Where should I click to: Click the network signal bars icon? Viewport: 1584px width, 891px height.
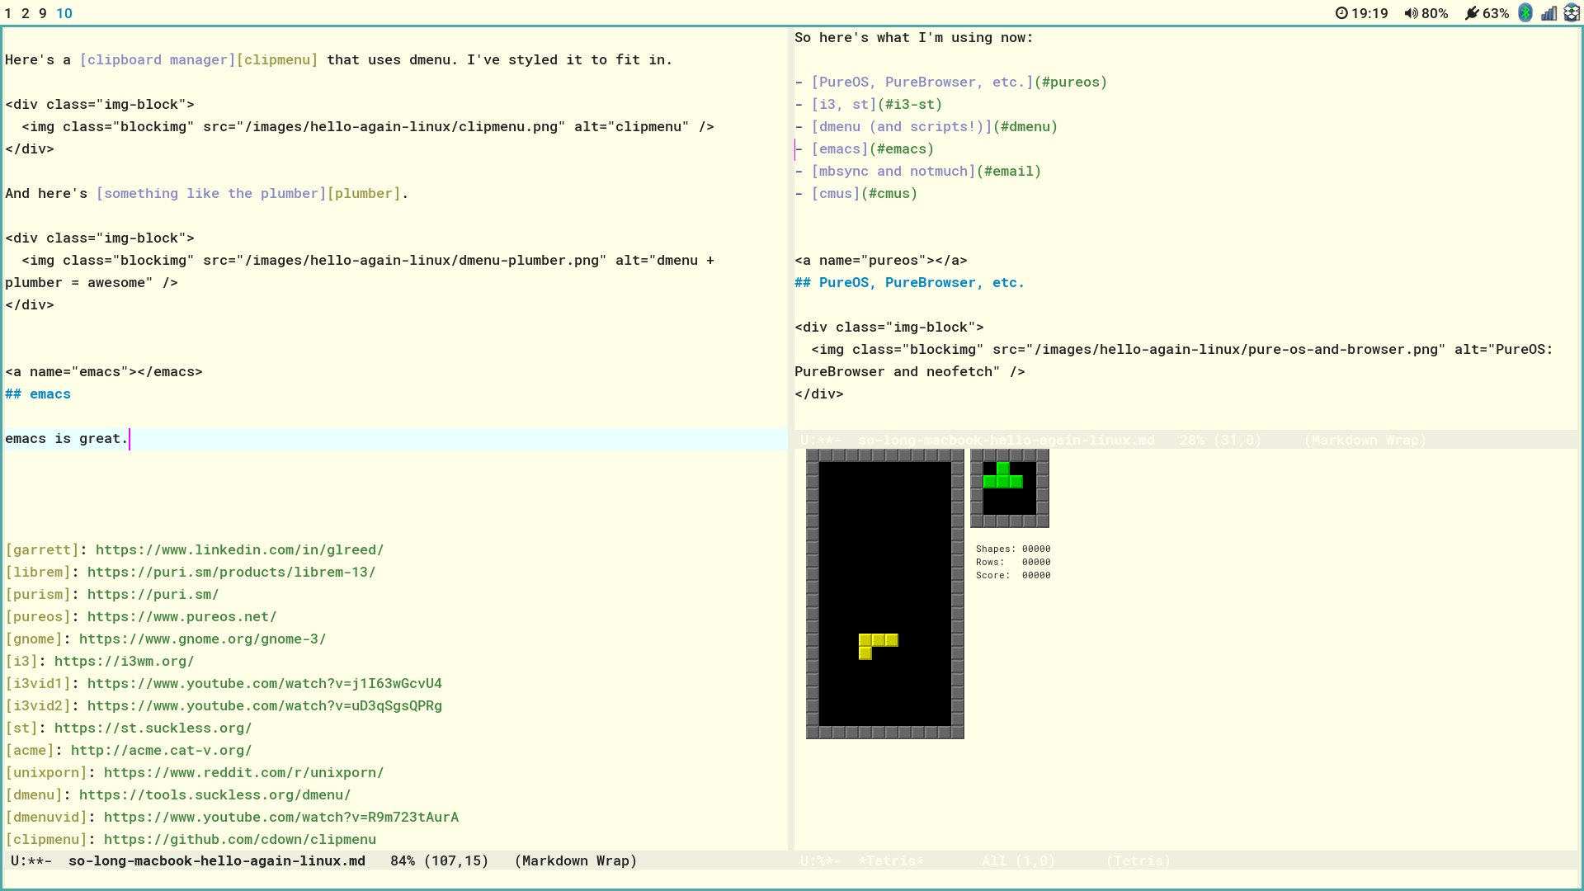click(1549, 13)
